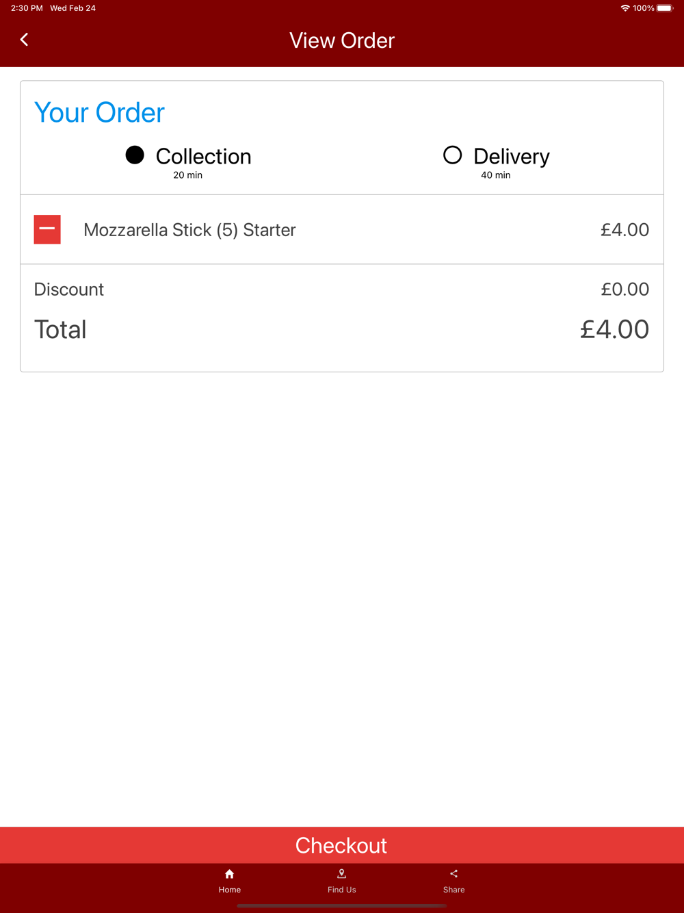684x913 pixels.
Task: Remove Mozzarella Stick with red minus icon
Action: (x=47, y=229)
